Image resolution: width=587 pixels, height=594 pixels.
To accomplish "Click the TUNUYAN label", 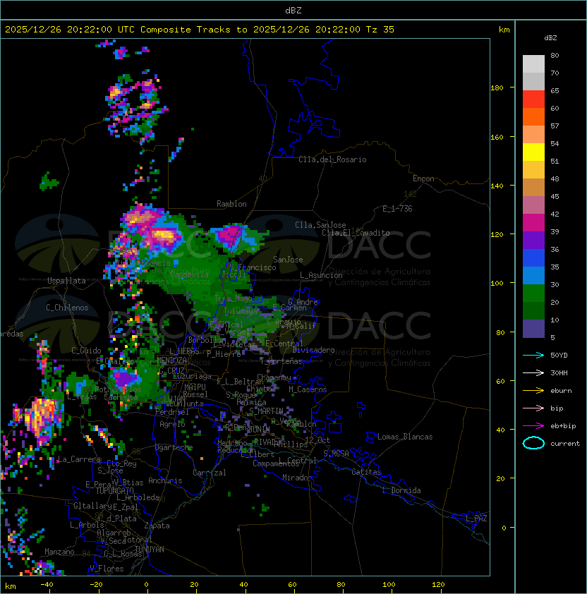I will point(150,550).
